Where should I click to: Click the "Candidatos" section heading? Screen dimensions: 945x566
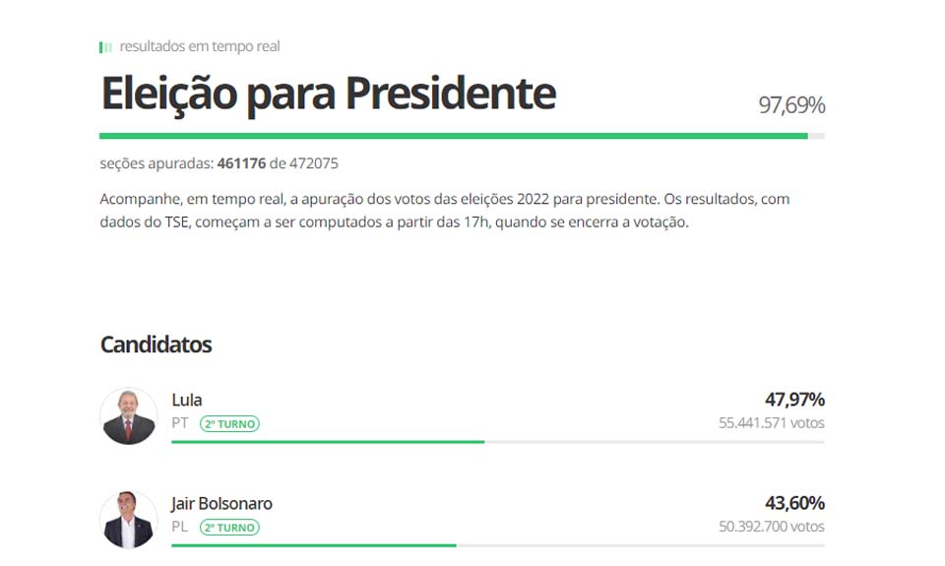tap(156, 345)
